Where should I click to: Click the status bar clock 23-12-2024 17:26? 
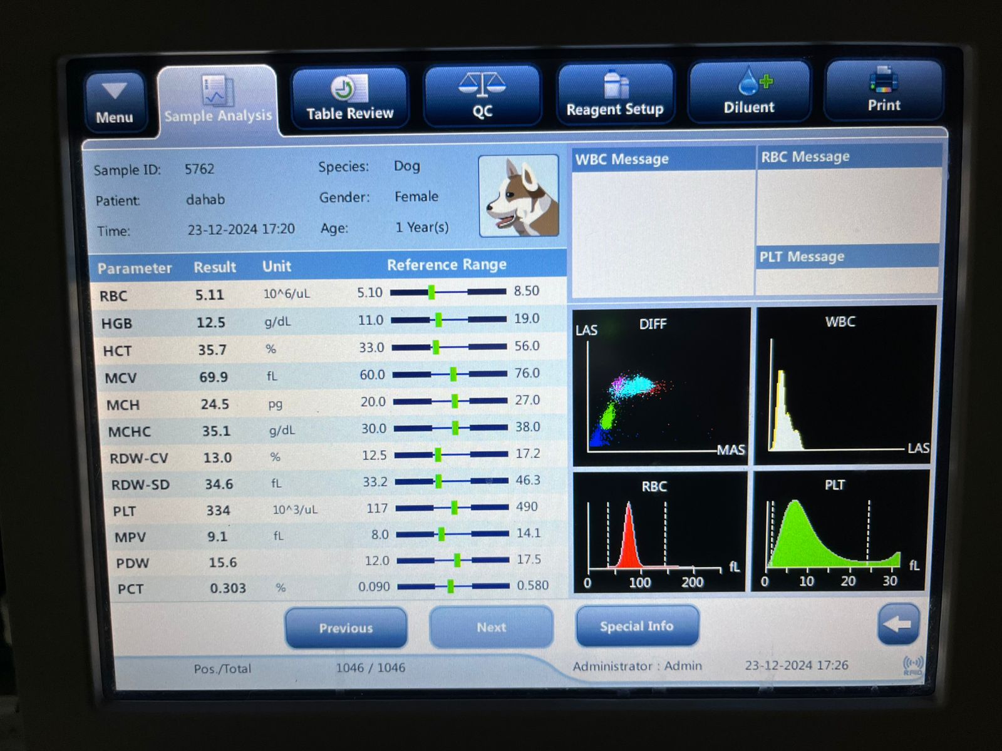click(x=797, y=665)
